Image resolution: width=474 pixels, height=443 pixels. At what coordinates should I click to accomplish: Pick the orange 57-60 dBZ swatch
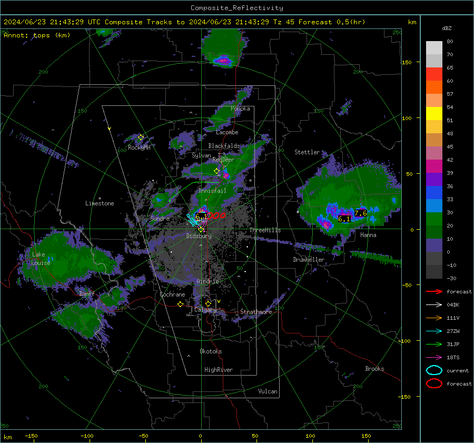click(434, 87)
